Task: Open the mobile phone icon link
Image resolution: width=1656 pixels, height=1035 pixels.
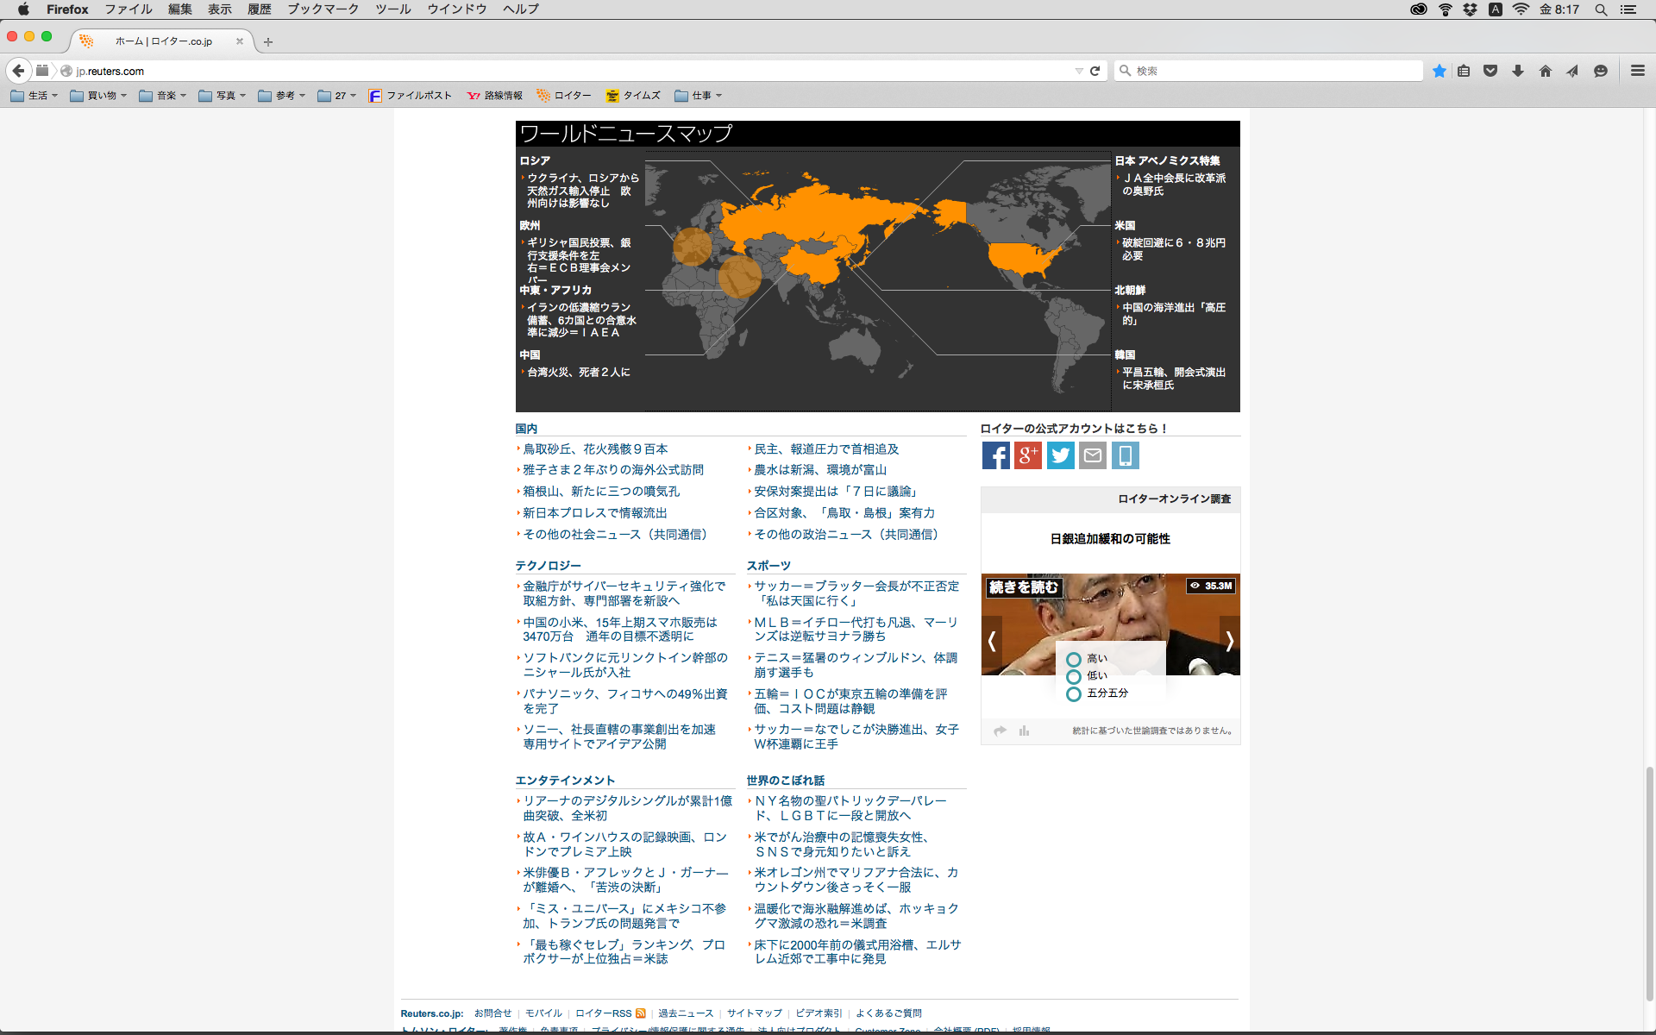Action: [x=1125, y=455]
